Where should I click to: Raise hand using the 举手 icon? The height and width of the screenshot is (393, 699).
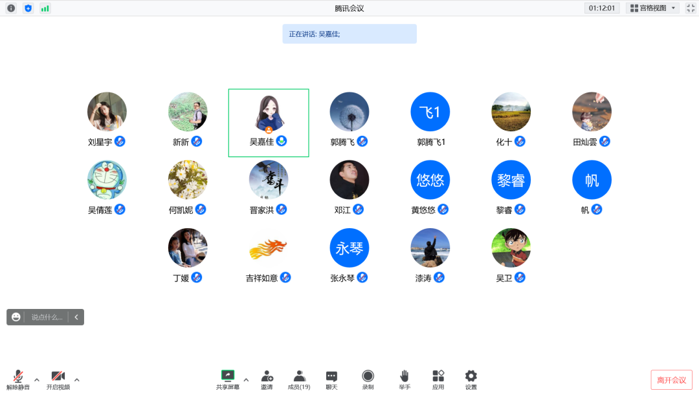pyautogui.click(x=405, y=378)
